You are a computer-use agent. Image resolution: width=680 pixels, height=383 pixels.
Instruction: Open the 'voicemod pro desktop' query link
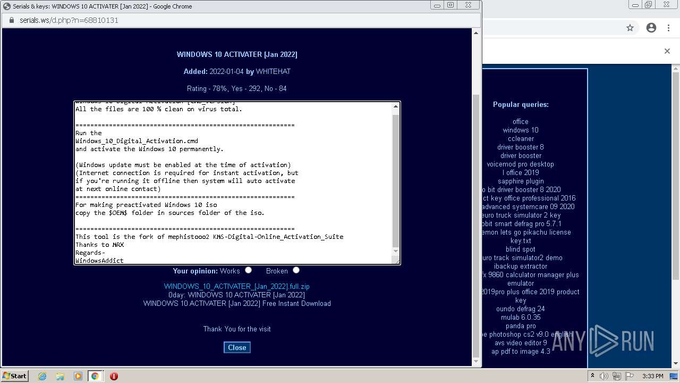[521, 164]
